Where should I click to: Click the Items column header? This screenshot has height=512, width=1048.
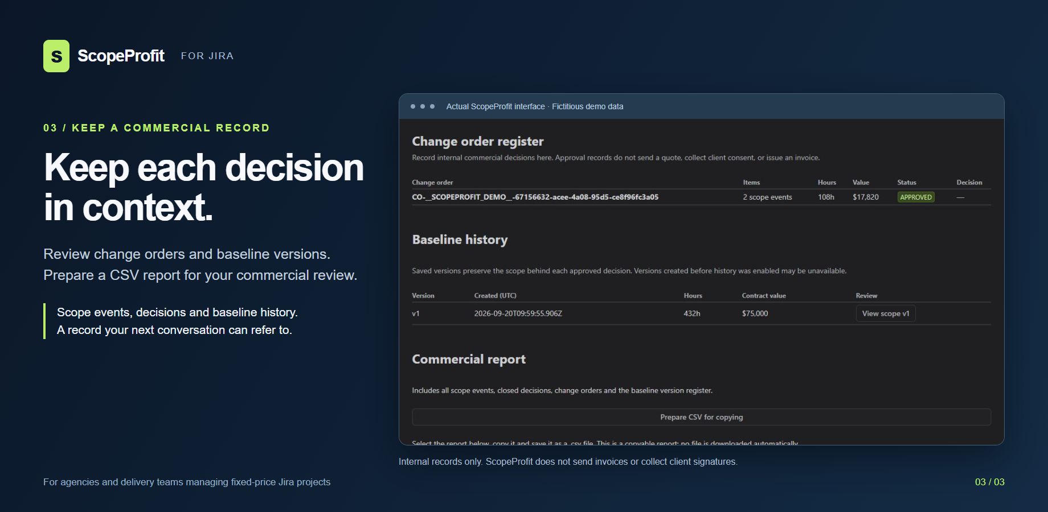click(751, 183)
